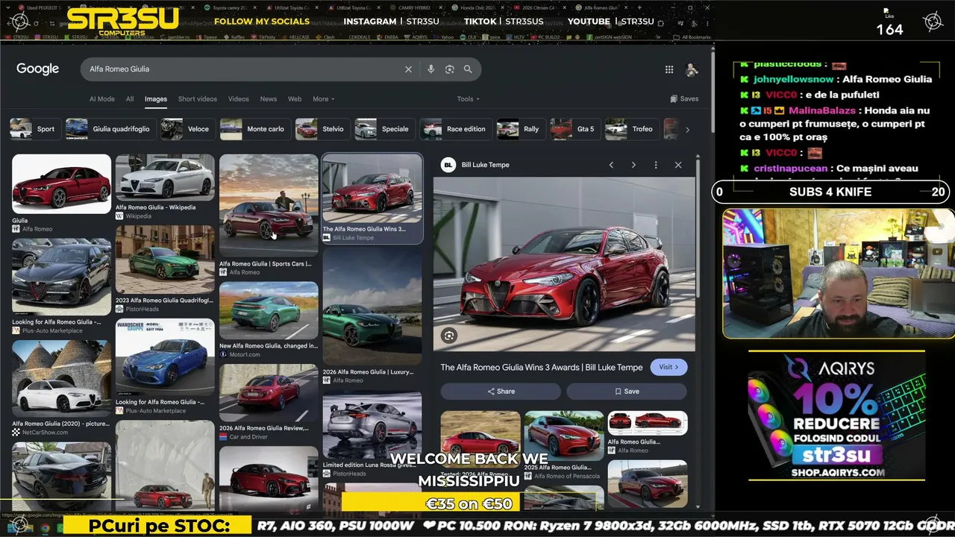
Task: Open related 2025 Alfa Romeo Giulia Pensacola image
Action: coord(564,435)
